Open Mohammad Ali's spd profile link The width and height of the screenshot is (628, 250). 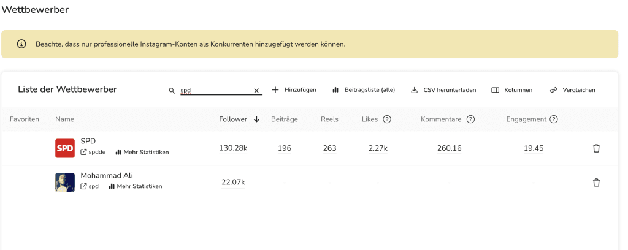[x=90, y=186]
